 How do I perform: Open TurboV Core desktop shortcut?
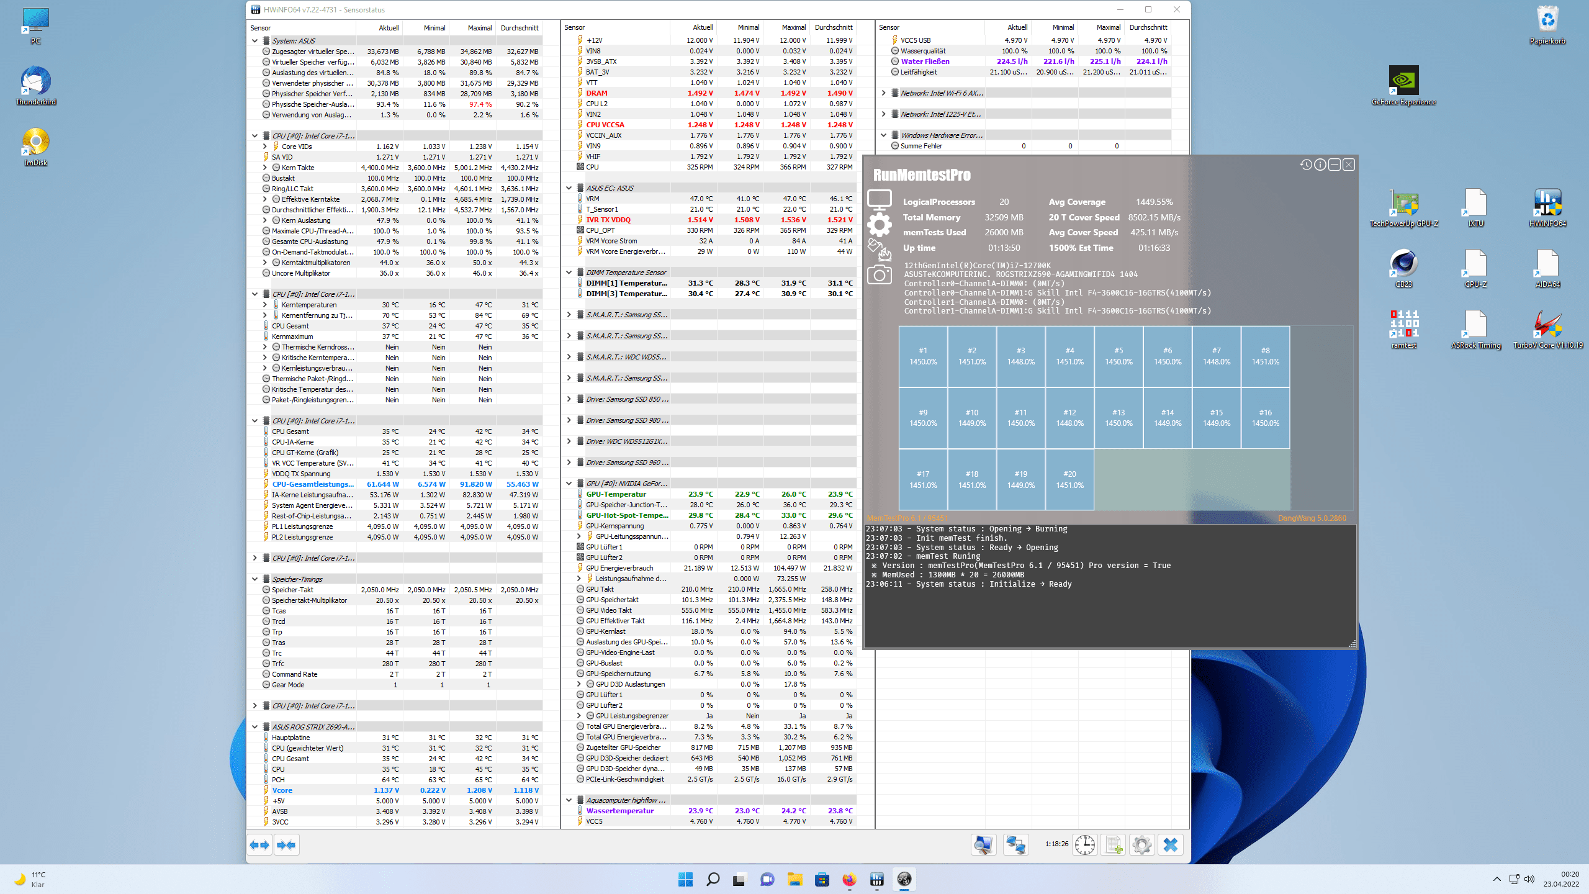1547,329
